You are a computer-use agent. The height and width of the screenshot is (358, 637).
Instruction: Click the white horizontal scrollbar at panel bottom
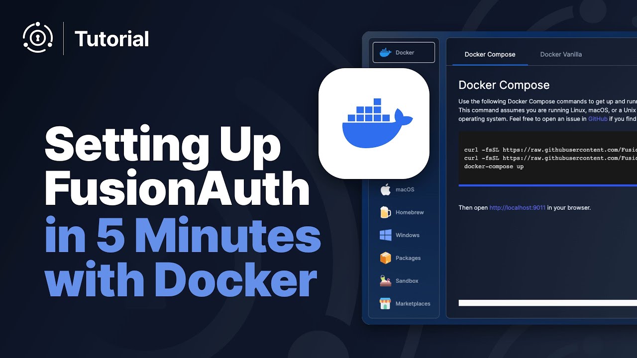pyautogui.click(x=547, y=303)
